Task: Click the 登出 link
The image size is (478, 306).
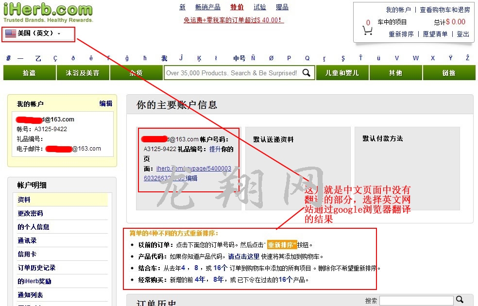Action: (x=463, y=34)
